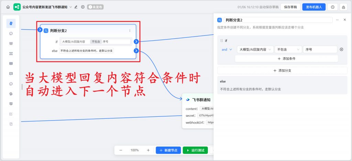This screenshot has width=352, height=161.
Task: Open the 不包含 operator dropdown
Action: point(288,49)
